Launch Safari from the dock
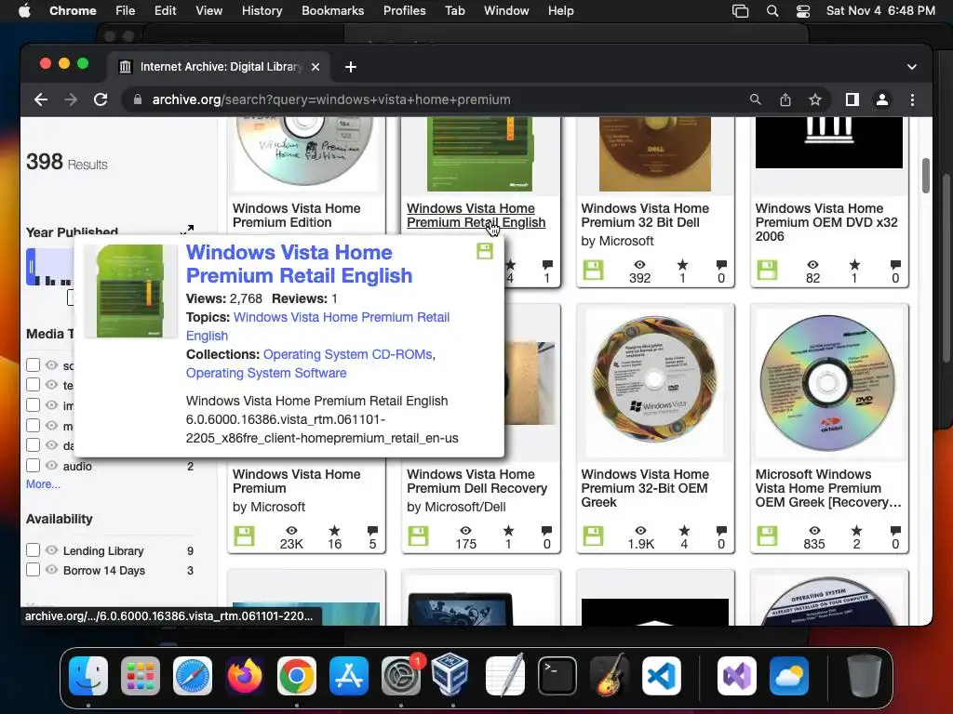The height and width of the screenshot is (714, 953). click(193, 676)
